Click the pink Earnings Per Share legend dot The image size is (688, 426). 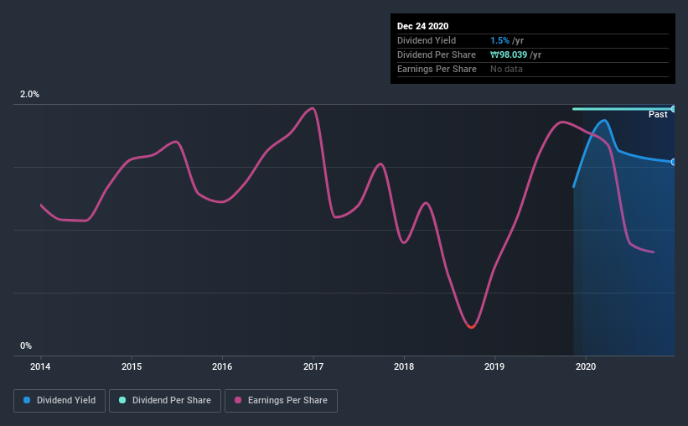(x=238, y=400)
